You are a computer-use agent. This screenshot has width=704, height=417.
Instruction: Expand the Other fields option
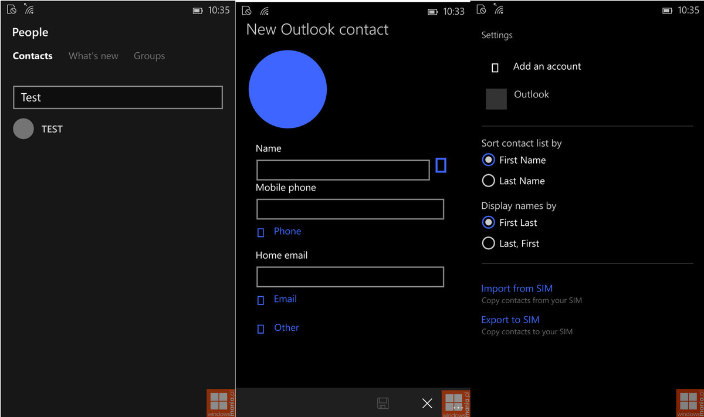[x=286, y=328]
